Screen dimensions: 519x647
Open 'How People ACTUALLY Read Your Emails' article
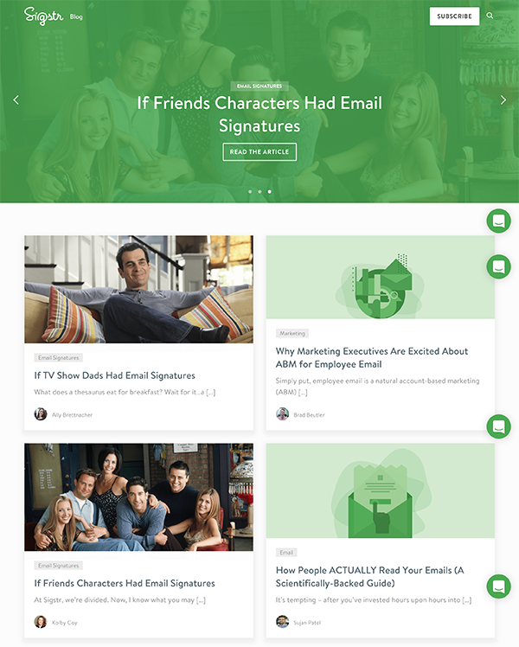(x=369, y=576)
